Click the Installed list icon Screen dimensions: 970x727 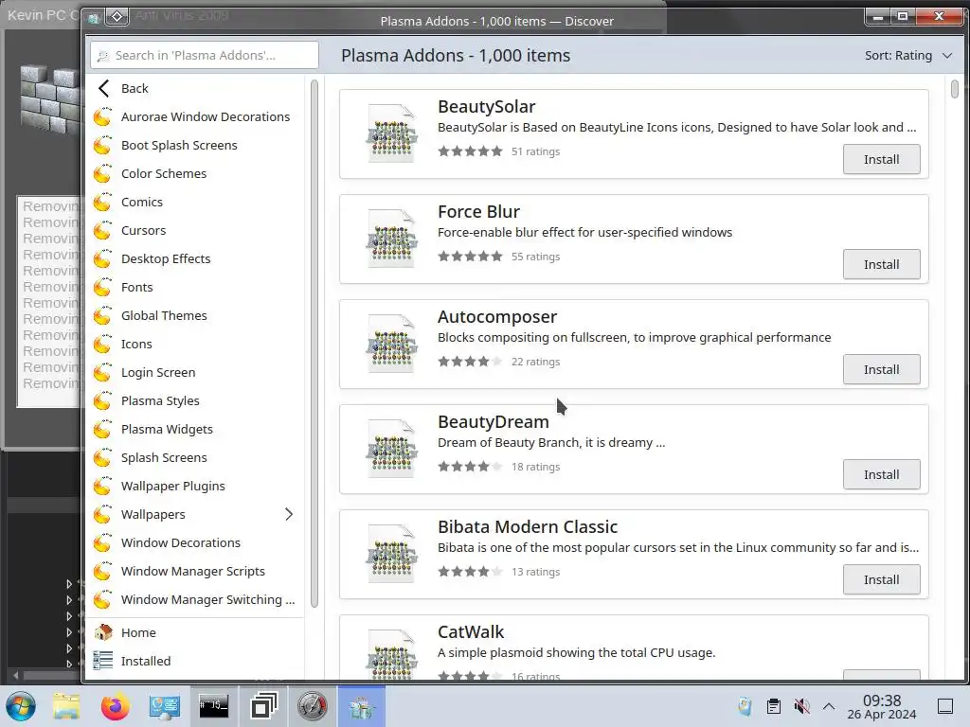[102, 661]
